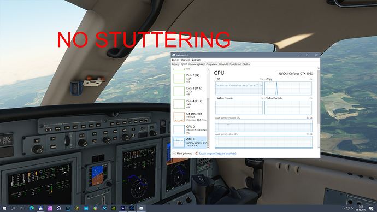Click the Video Decode graph

click(x=288, y=107)
